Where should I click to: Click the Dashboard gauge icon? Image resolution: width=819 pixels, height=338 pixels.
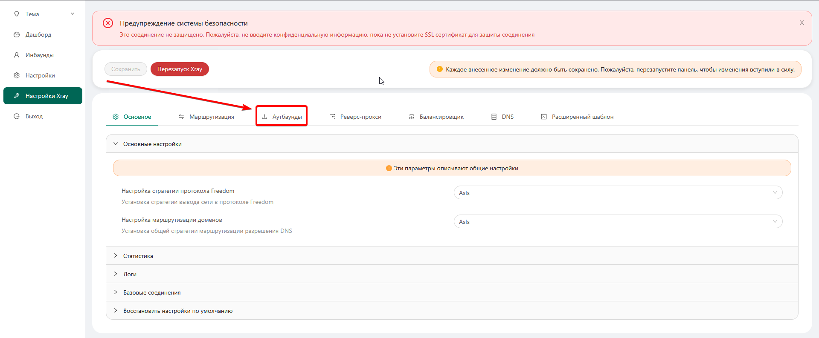[17, 34]
